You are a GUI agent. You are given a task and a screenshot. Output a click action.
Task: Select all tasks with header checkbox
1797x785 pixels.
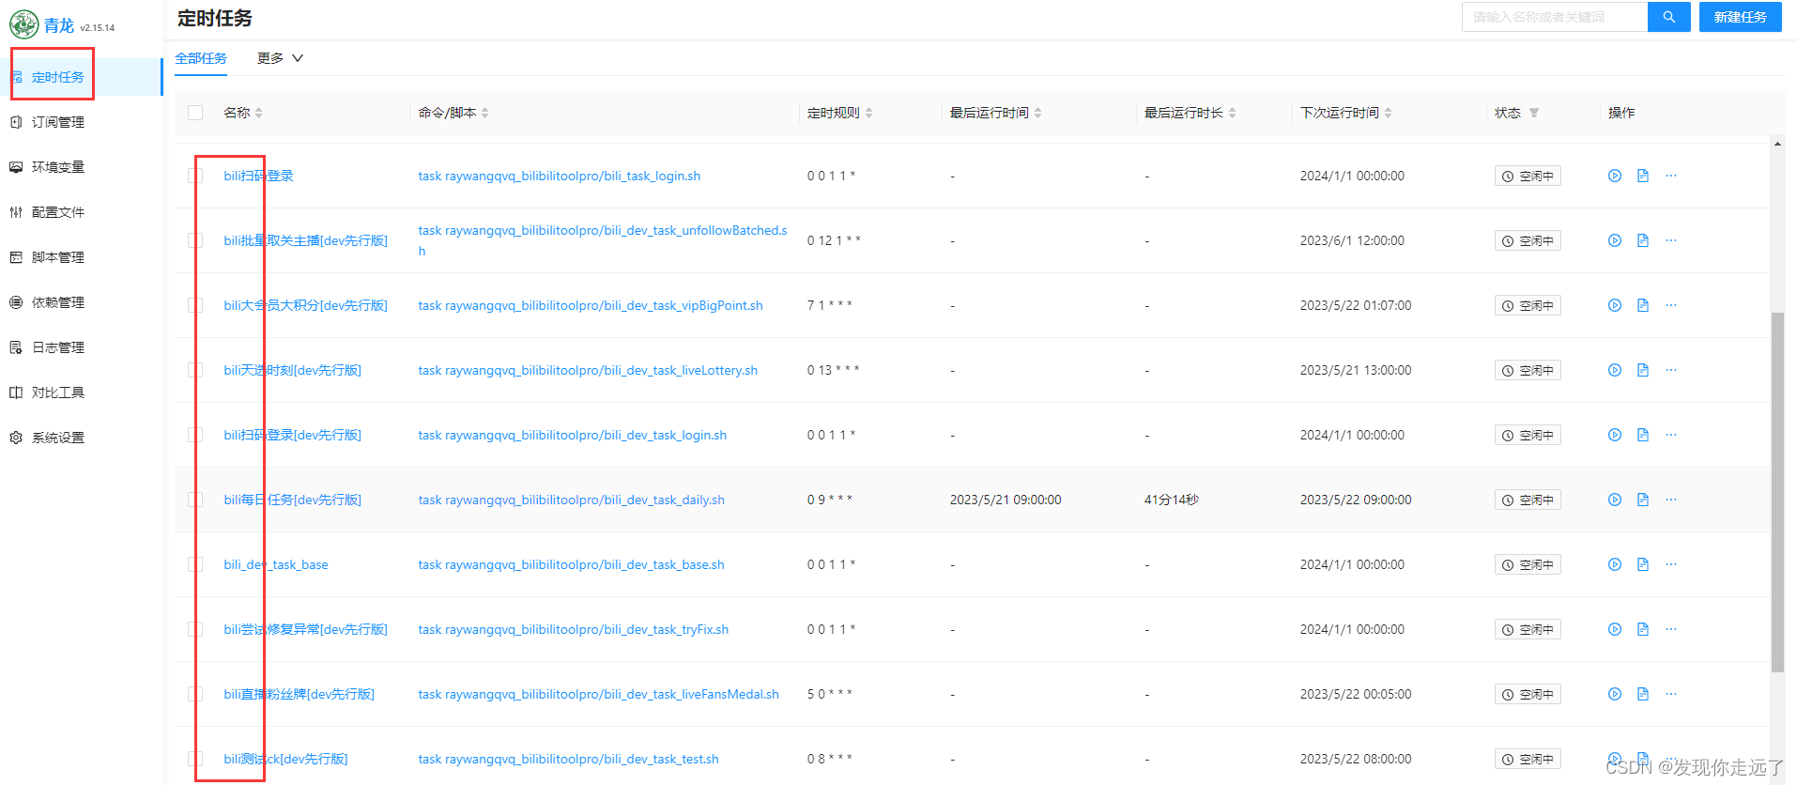(195, 113)
